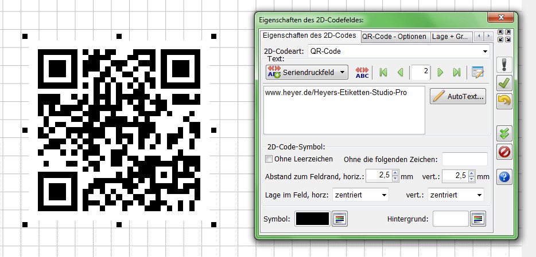Viewport: 536px width, 257px height.
Task: Switch to the QR-Code - Optionen tab
Action: (x=394, y=37)
